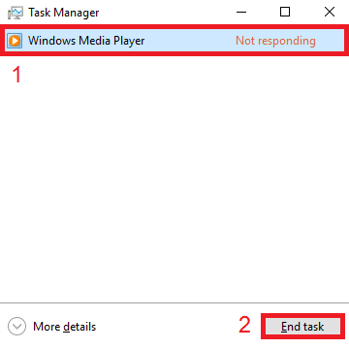Viewport: 349px width, 349px height.
Task: Expand view with the More details chevron
Action: [x=16, y=327]
